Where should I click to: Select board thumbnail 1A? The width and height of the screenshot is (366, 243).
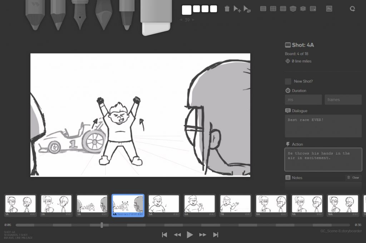(x=20, y=206)
